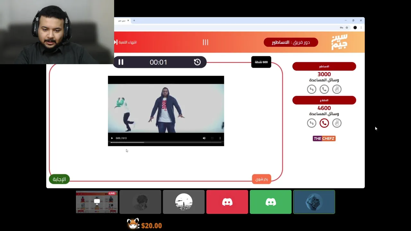
Task: Open the browser profile avatar
Action: [x=355, y=28]
